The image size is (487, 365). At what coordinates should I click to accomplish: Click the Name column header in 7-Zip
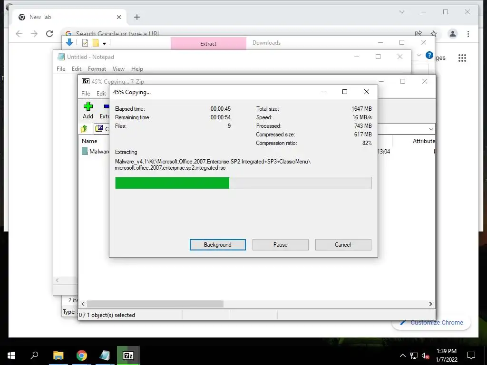(x=89, y=141)
